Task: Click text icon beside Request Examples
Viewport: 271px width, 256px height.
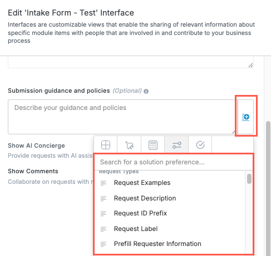Action: pos(104,183)
